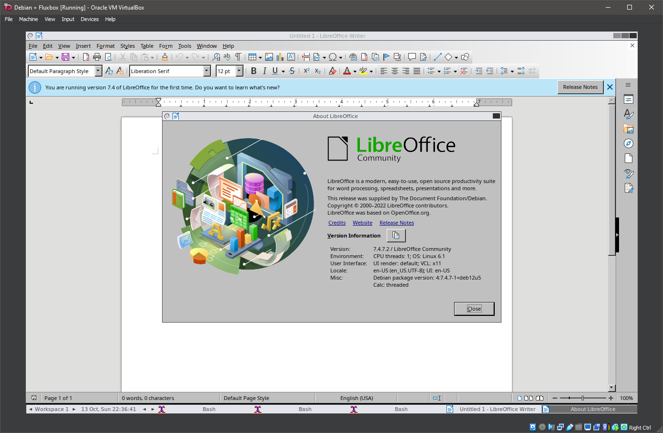663x433 pixels.
Task: Open the sidebar Navigator compass icon
Action: click(x=629, y=143)
